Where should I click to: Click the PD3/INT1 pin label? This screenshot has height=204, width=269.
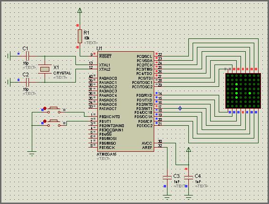(144, 109)
